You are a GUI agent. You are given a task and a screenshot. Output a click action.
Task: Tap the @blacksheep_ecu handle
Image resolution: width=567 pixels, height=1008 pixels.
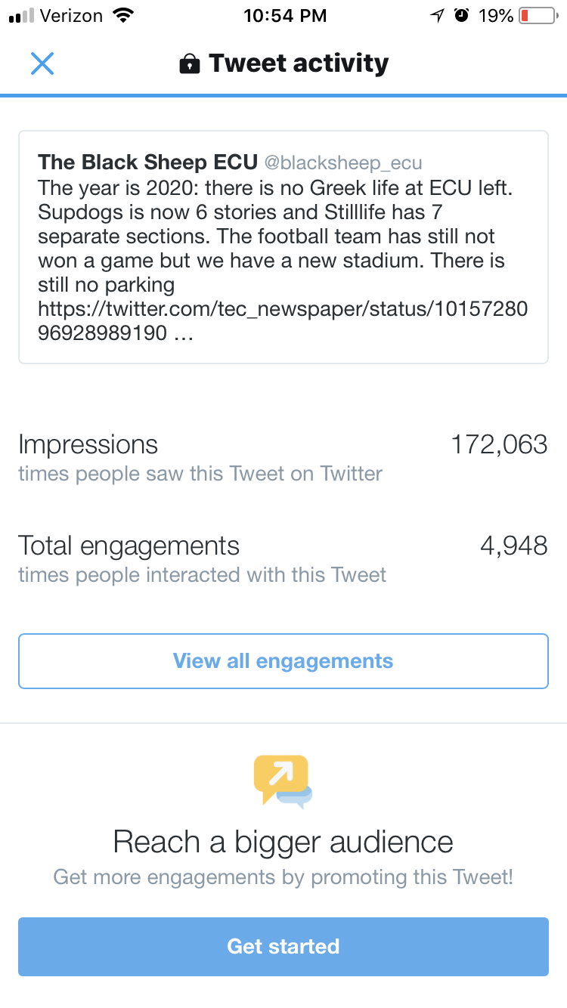342,163
